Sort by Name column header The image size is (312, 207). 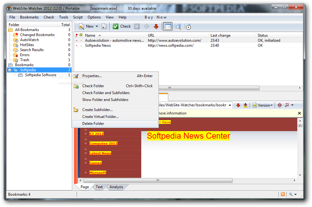point(115,35)
